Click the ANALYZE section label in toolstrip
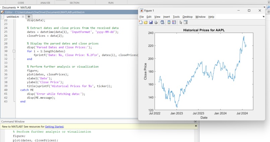 click(45, 3)
